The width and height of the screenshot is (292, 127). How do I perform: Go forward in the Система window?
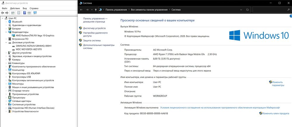87,10
